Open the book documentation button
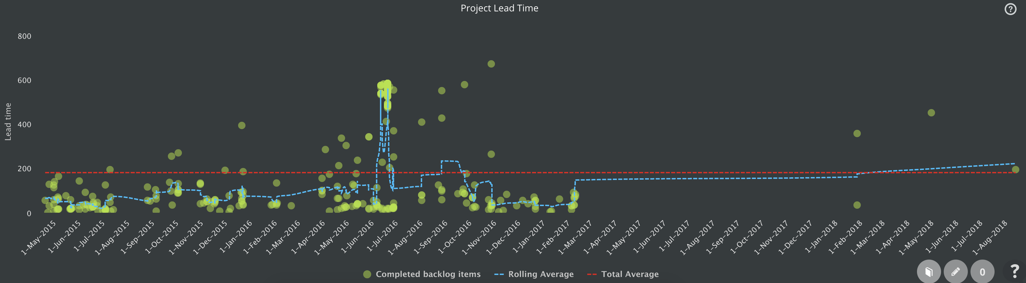 point(929,272)
